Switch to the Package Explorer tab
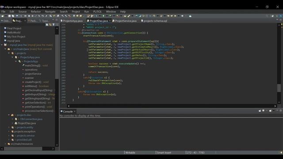283x159 pixels. point(32,21)
